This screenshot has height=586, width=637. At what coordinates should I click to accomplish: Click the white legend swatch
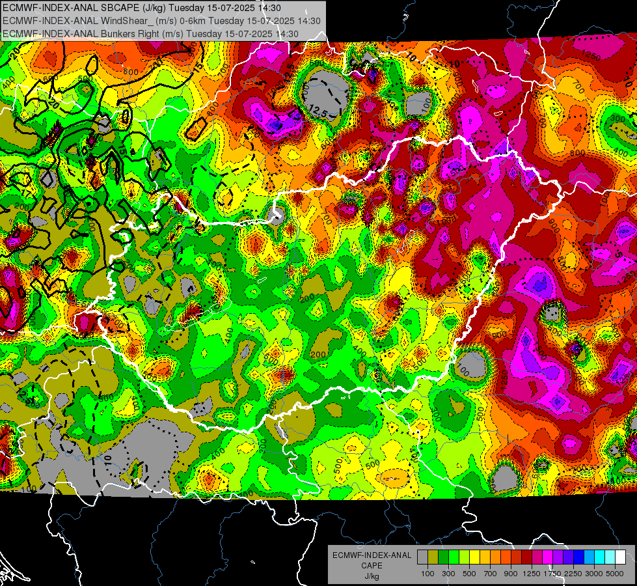[621, 557]
